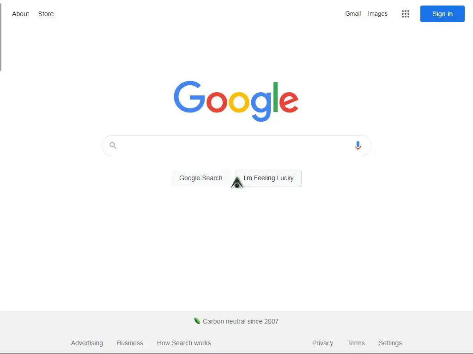Click the Carbon neutral since 2007 link
This screenshot has height=354, width=473.
240,321
